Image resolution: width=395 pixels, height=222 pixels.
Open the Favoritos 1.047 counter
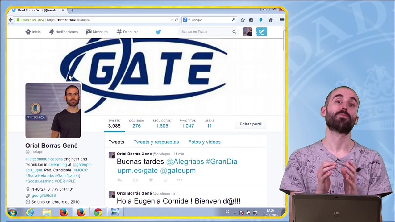[x=188, y=124]
